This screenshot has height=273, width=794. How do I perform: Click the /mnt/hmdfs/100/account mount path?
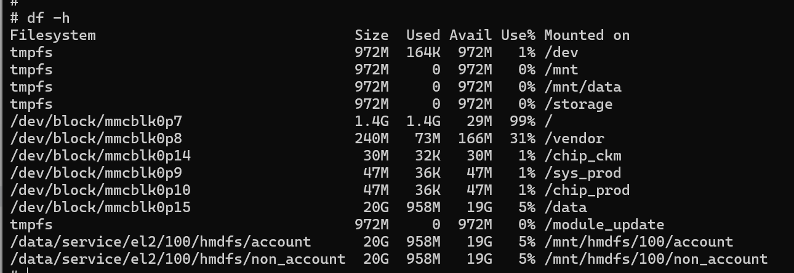pyautogui.click(x=638, y=242)
